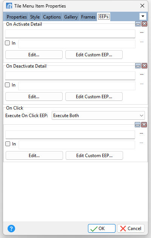Click the blue help question mark icon

pos(11,229)
